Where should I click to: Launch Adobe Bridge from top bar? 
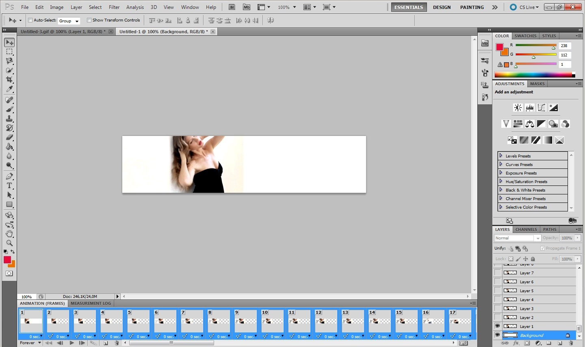[x=232, y=7]
